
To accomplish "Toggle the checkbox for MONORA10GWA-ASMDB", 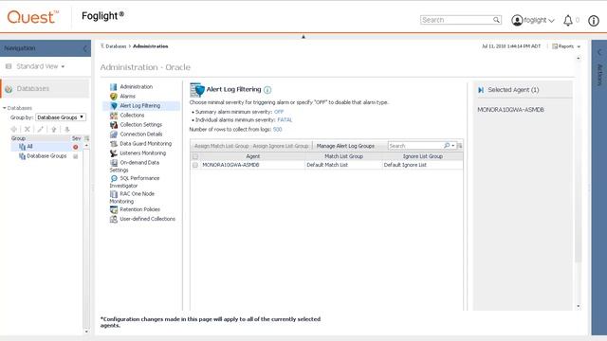I will click(x=195, y=165).
